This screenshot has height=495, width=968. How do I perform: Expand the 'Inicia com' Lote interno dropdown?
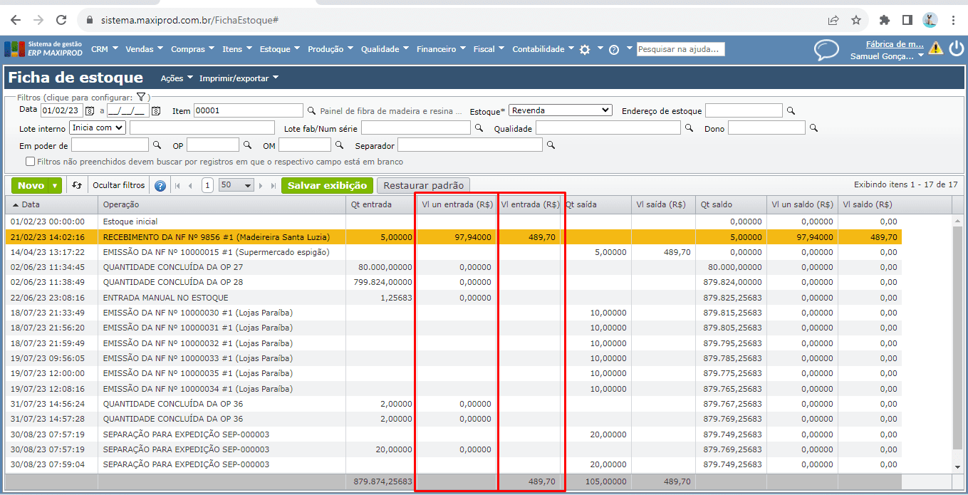(x=98, y=128)
